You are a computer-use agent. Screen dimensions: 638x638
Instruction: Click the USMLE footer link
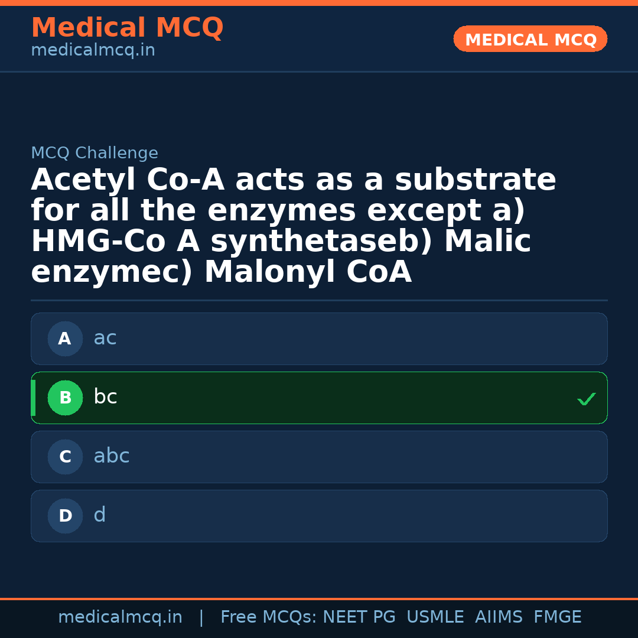(435, 616)
